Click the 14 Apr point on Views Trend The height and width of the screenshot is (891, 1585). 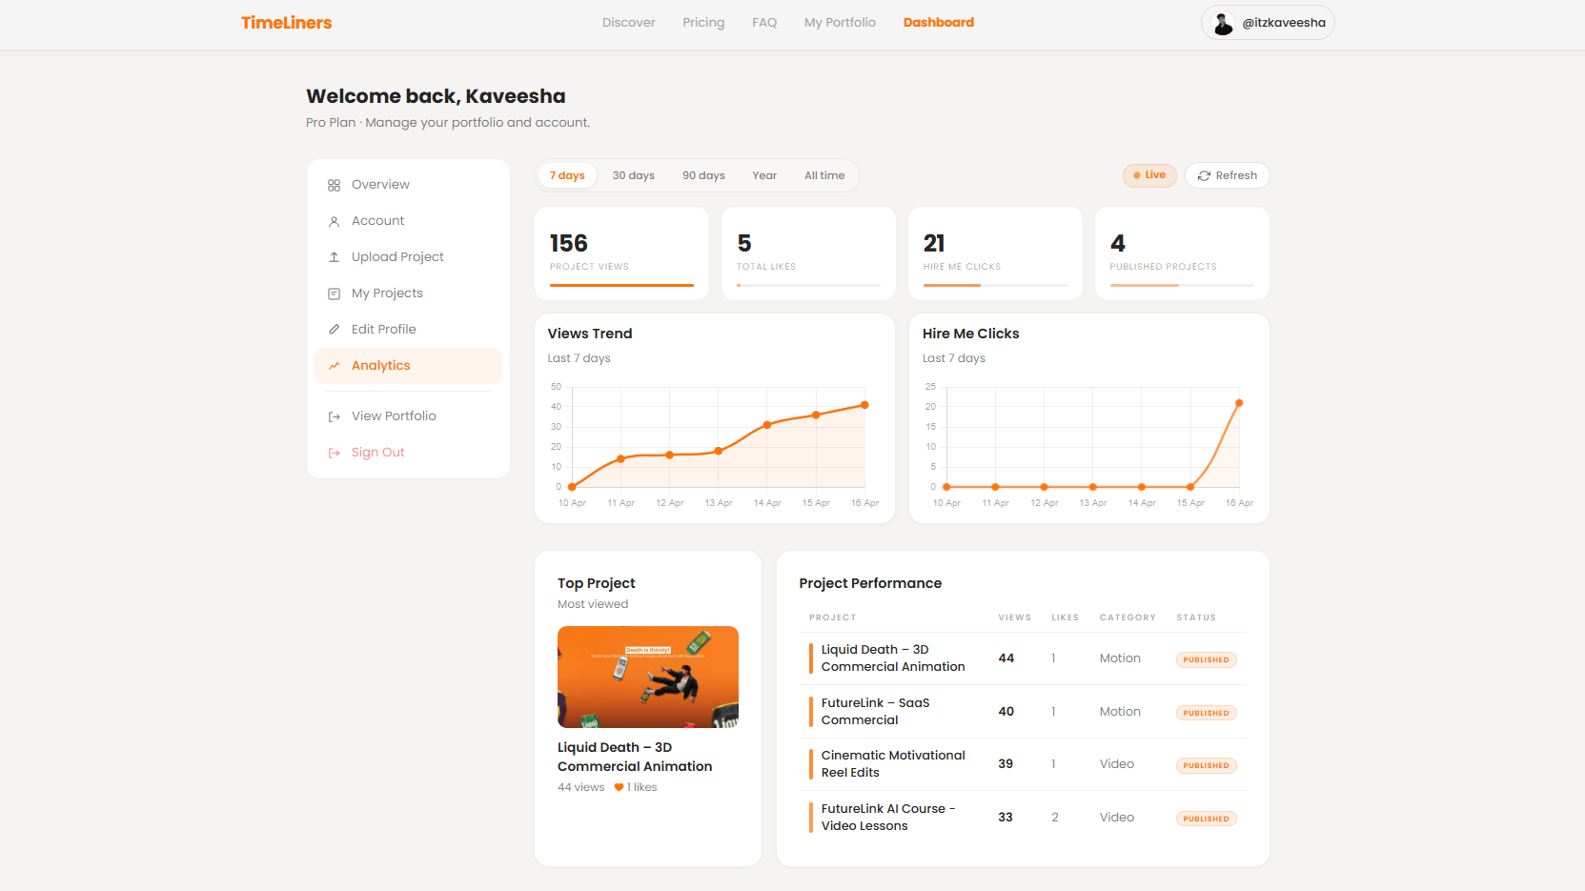767,425
